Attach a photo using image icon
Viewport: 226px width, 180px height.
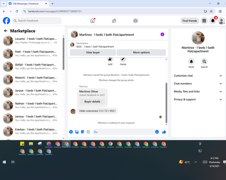[77, 132]
